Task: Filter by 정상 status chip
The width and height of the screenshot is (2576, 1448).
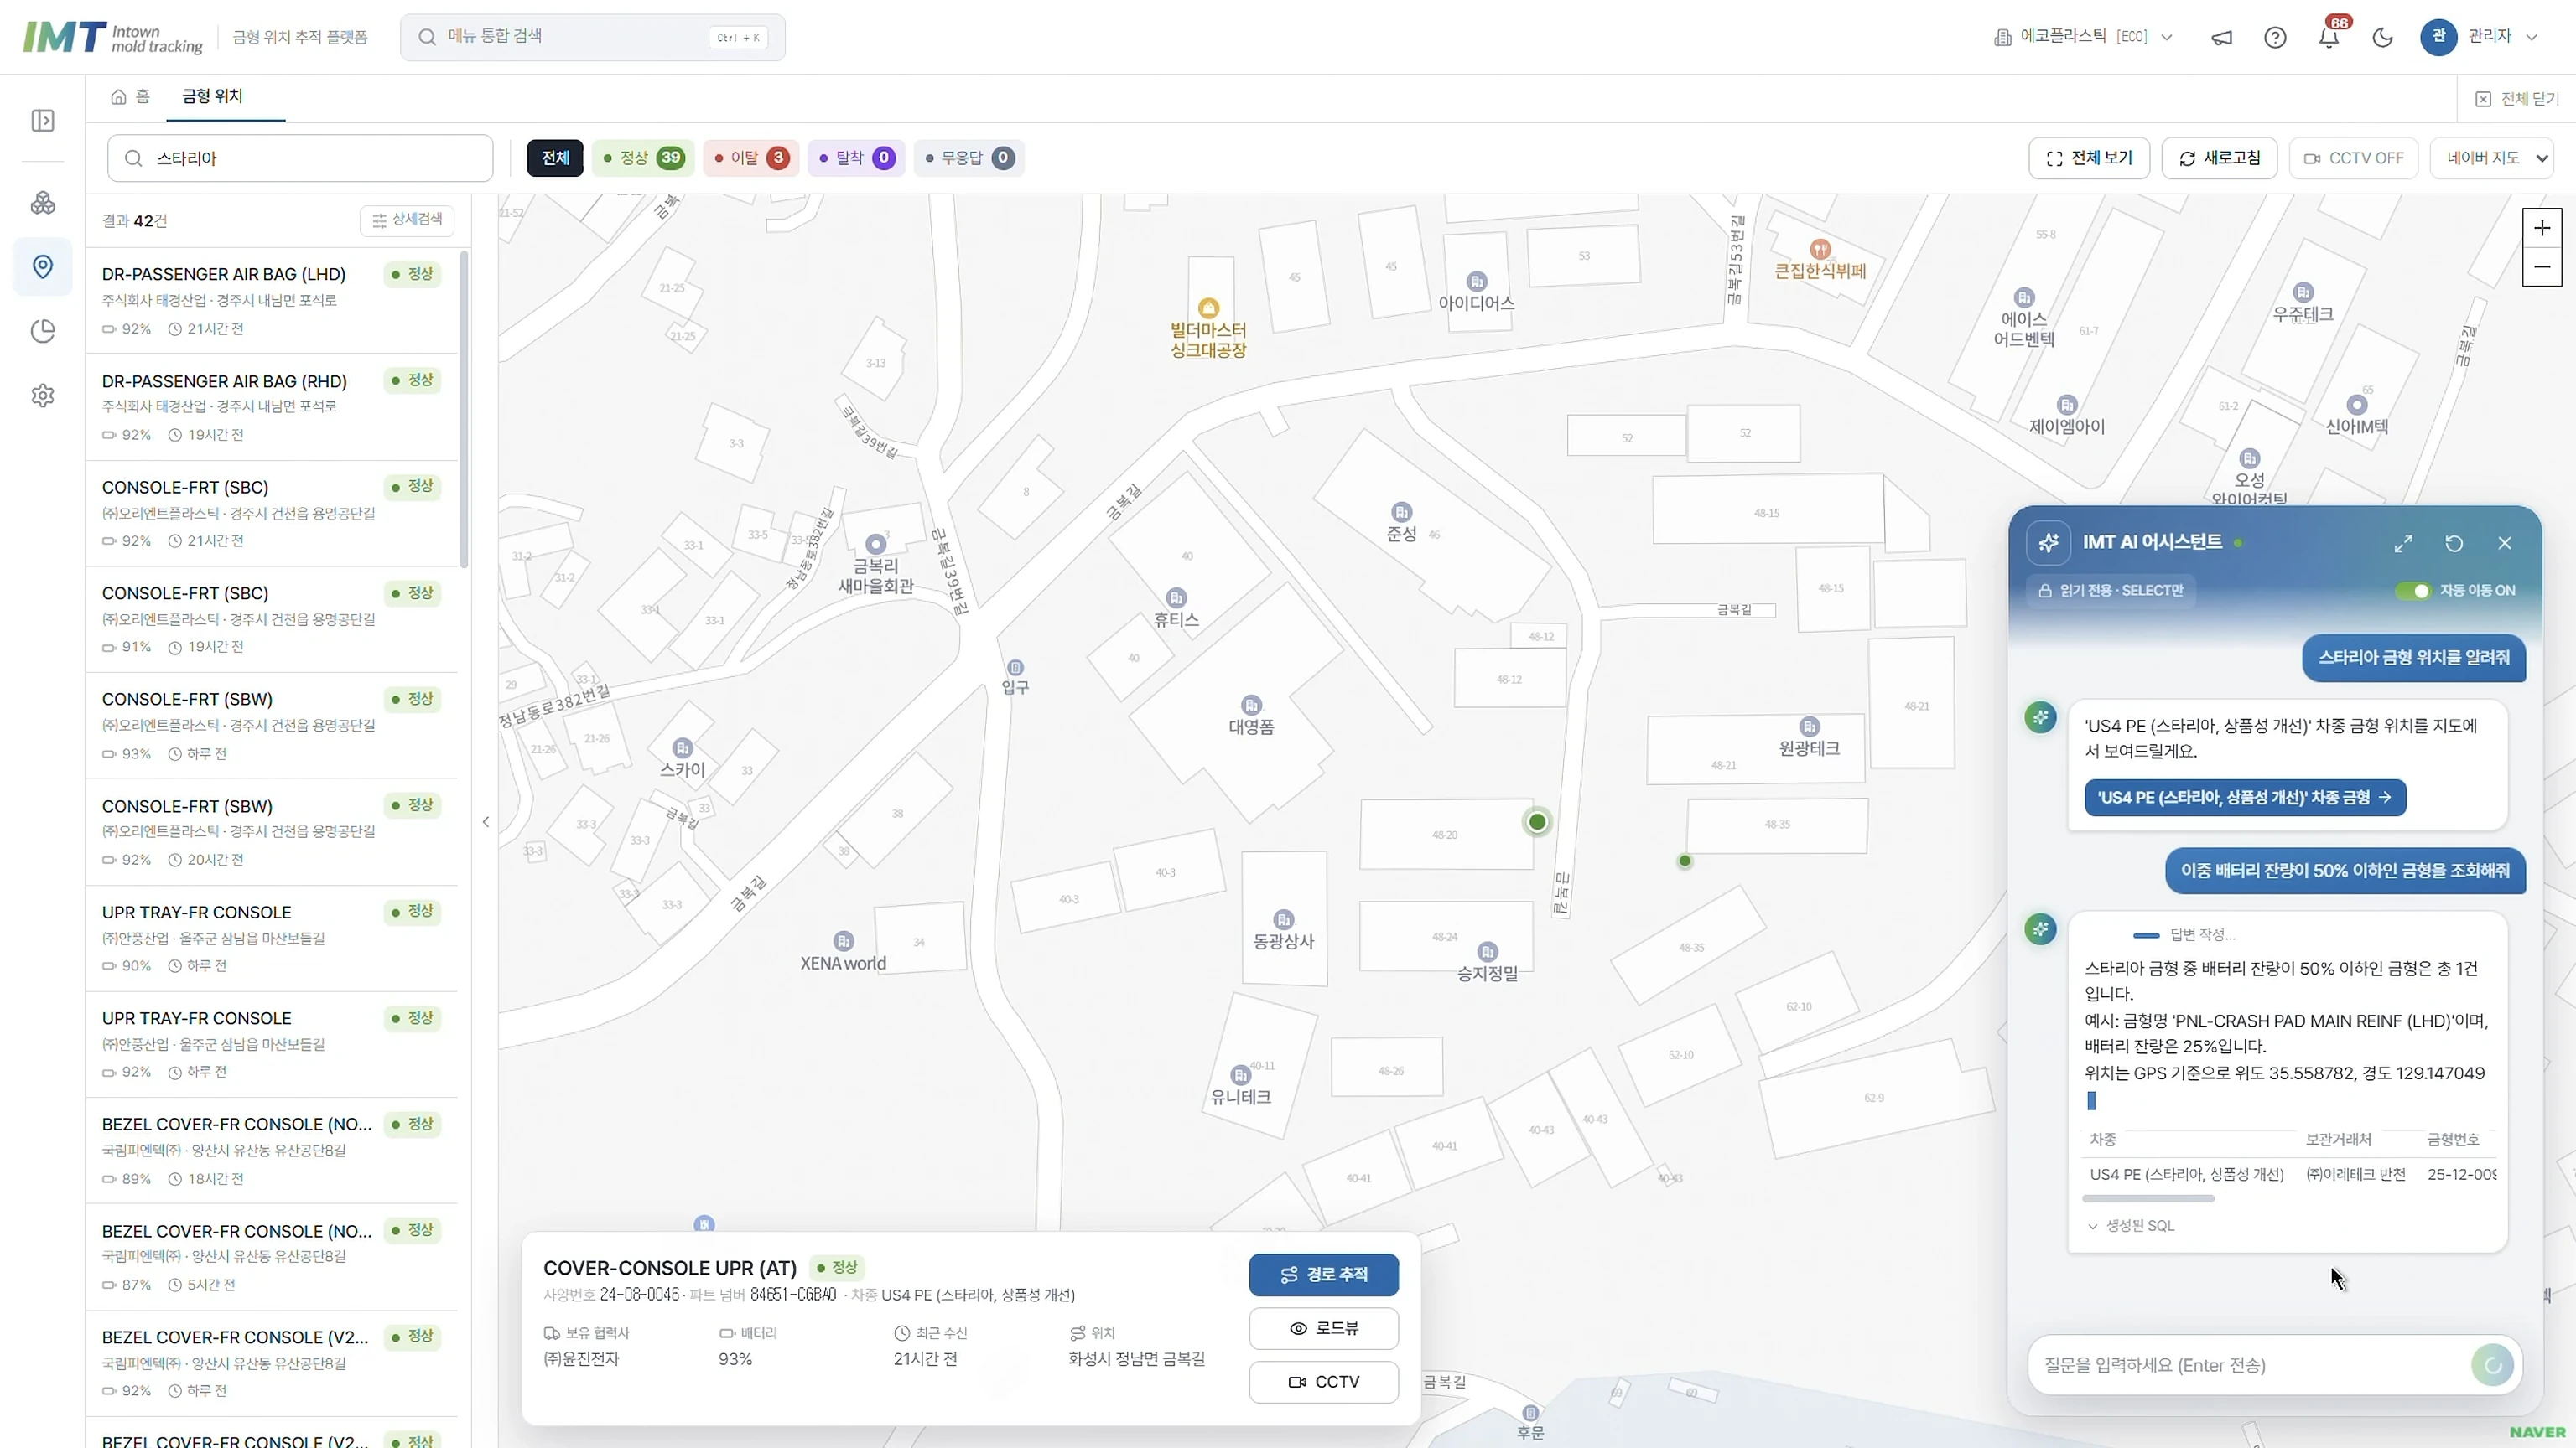Action: click(642, 158)
